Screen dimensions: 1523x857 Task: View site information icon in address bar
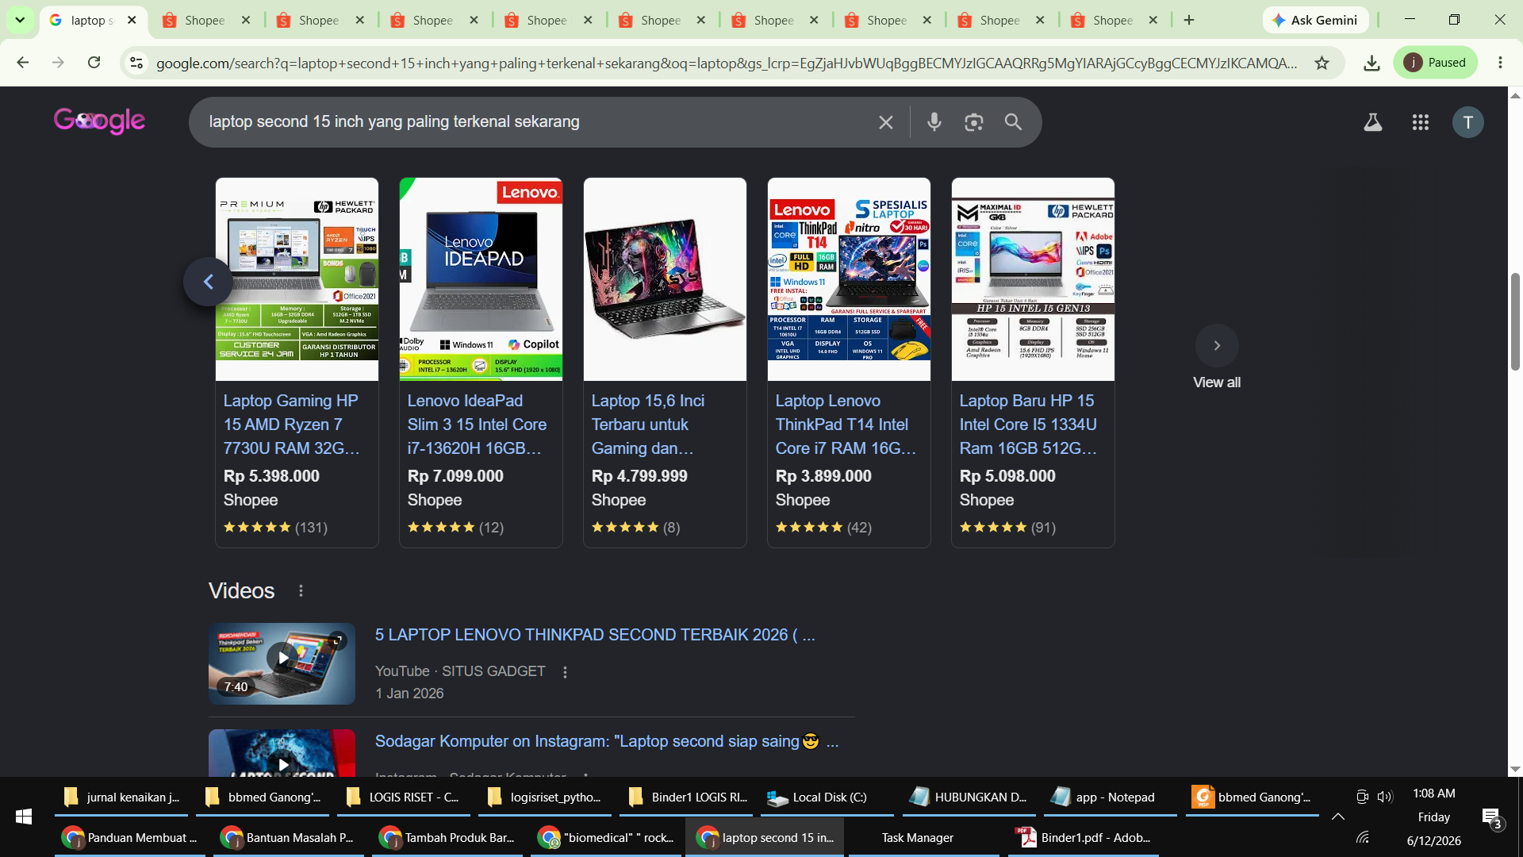[136, 63]
